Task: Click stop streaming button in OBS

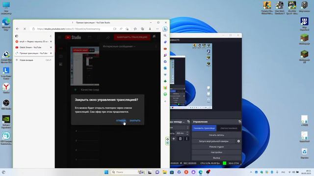Action: 204,128
